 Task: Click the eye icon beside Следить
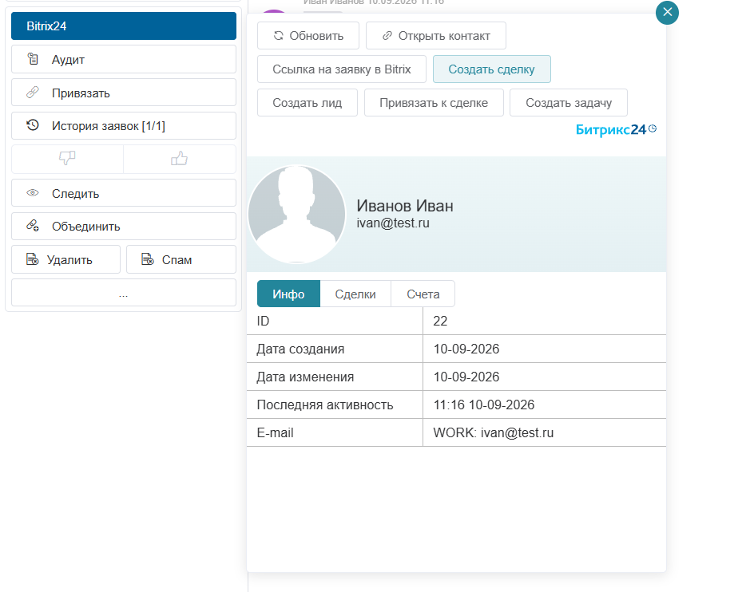[x=33, y=193]
